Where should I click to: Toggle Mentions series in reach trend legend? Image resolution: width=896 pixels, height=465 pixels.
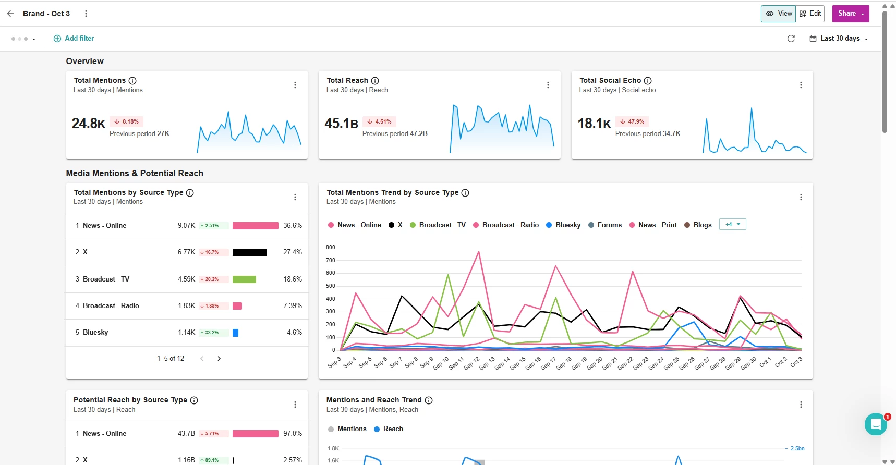(x=347, y=429)
